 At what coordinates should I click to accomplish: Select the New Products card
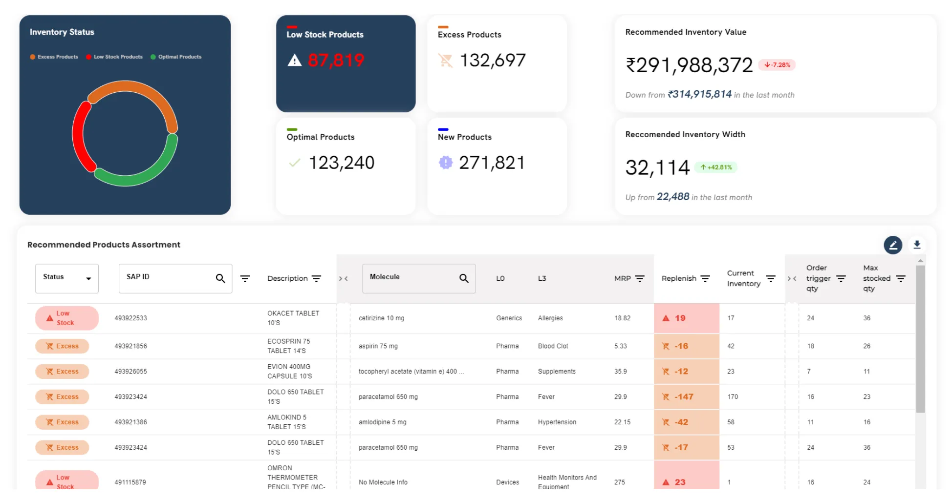coord(497,166)
